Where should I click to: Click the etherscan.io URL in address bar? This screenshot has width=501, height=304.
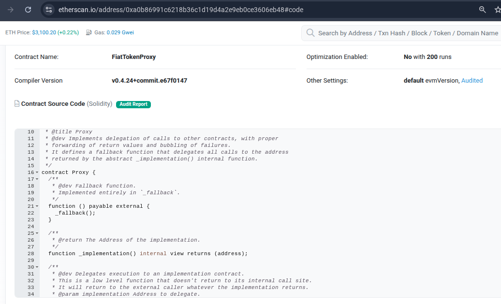click(181, 10)
